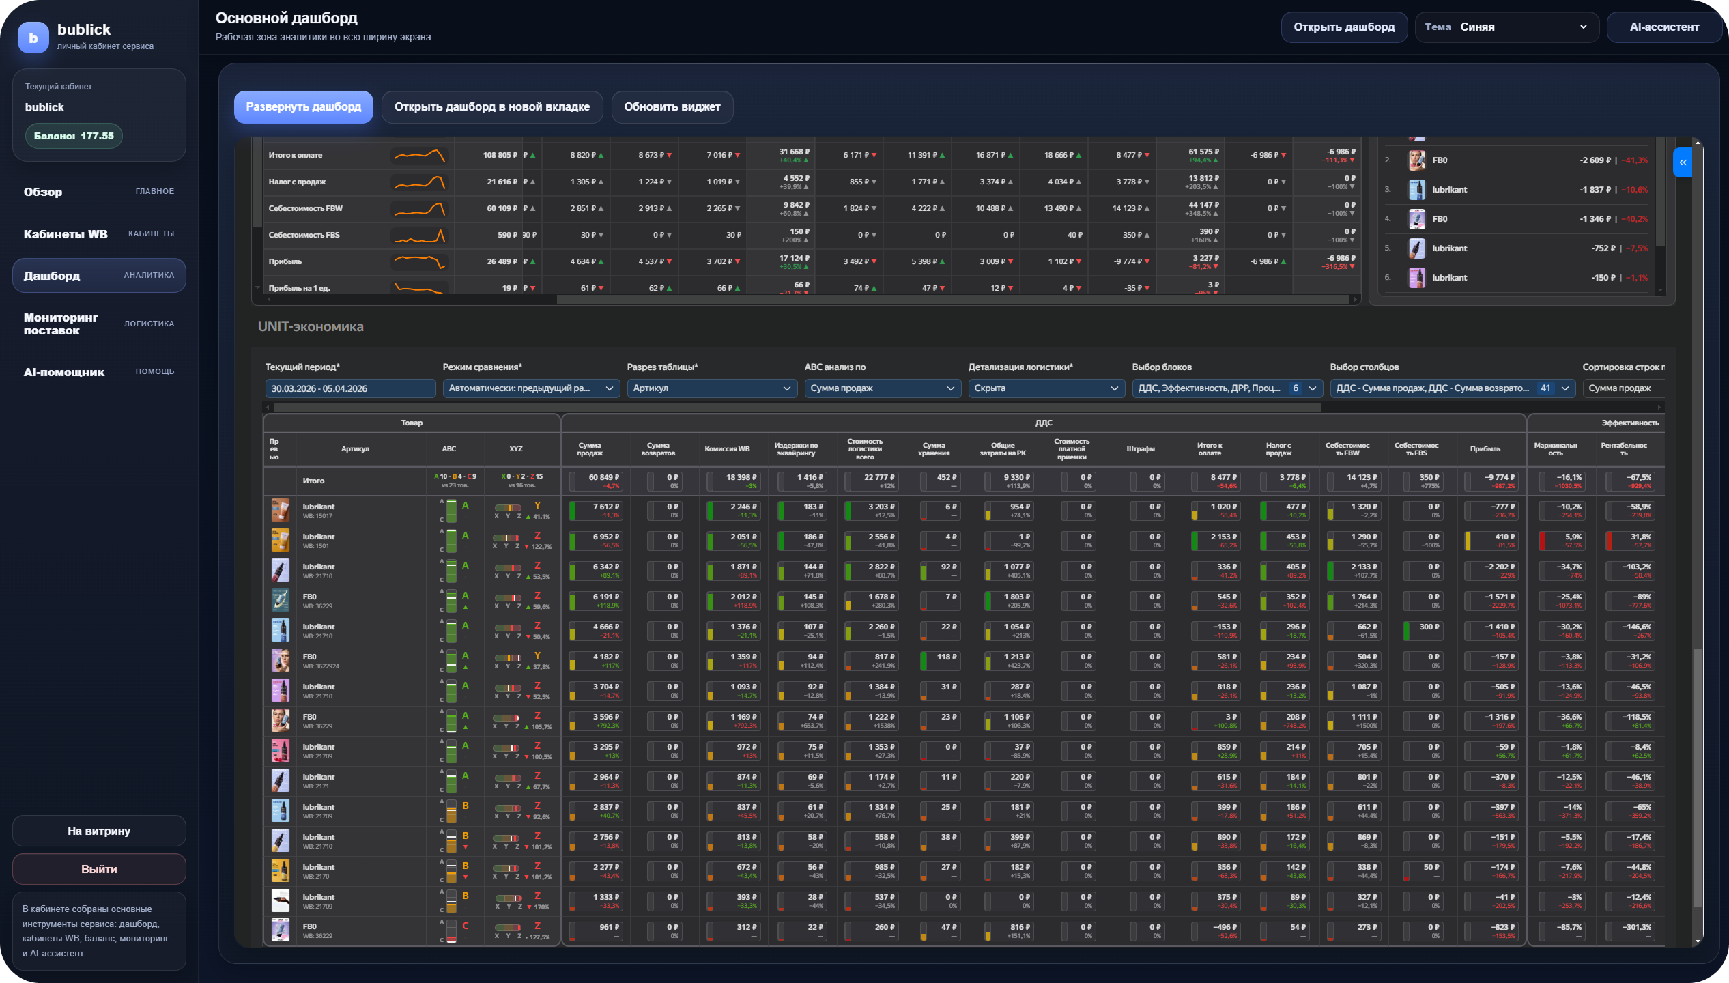Expand the Режим сравнения dropdown
1729x983 pixels.
[530, 388]
